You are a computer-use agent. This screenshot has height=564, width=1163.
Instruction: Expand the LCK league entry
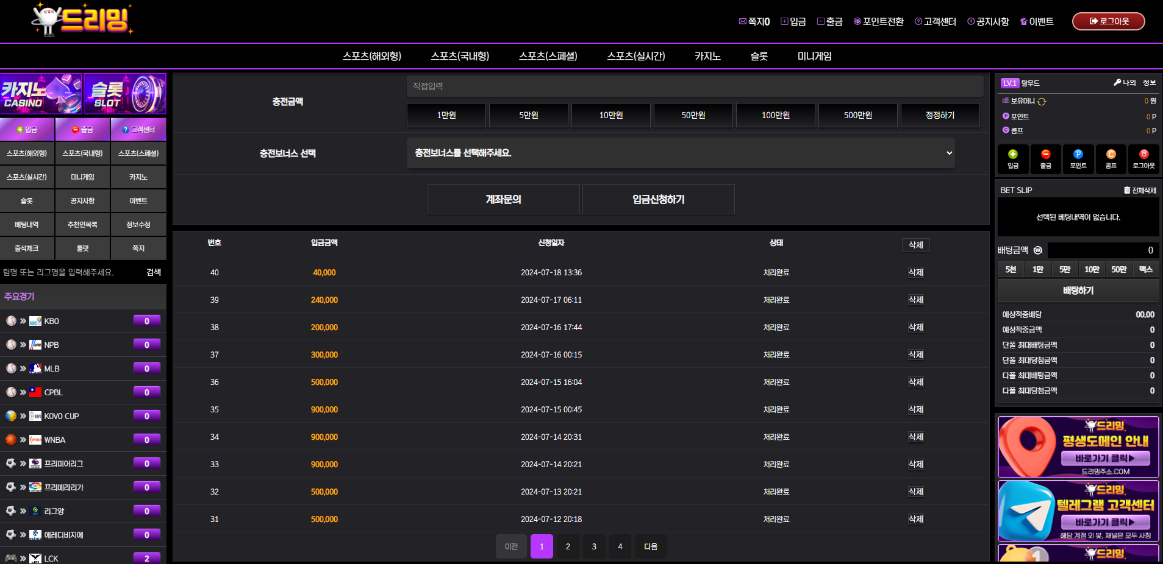pyautogui.click(x=51, y=559)
